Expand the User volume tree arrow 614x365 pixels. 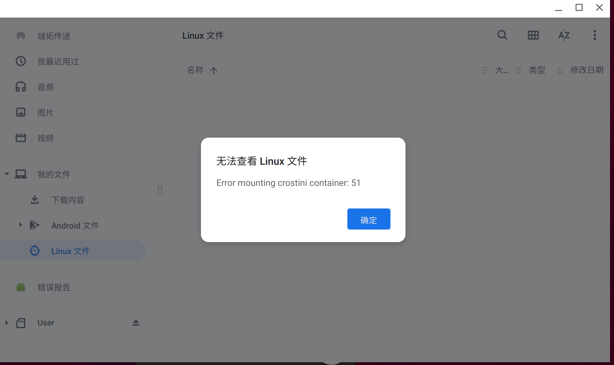pos(6,322)
